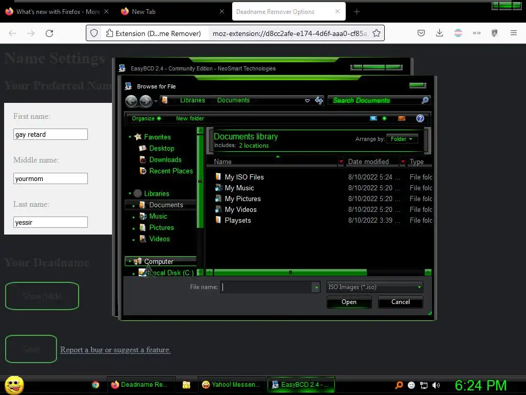Collapse the Libraries tree group
Screen dimensions: 526x395
coord(130,193)
